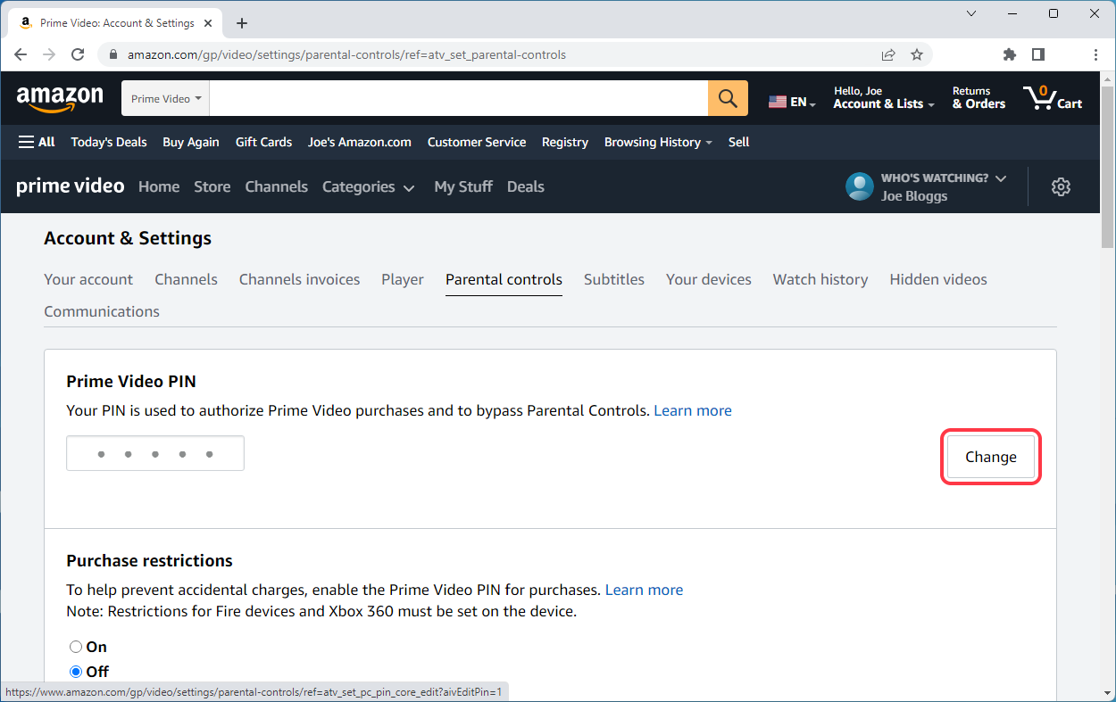This screenshot has width=1116, height=702.
Task: Open the Prime Video search category dropdown
Action: click(166, 98)
